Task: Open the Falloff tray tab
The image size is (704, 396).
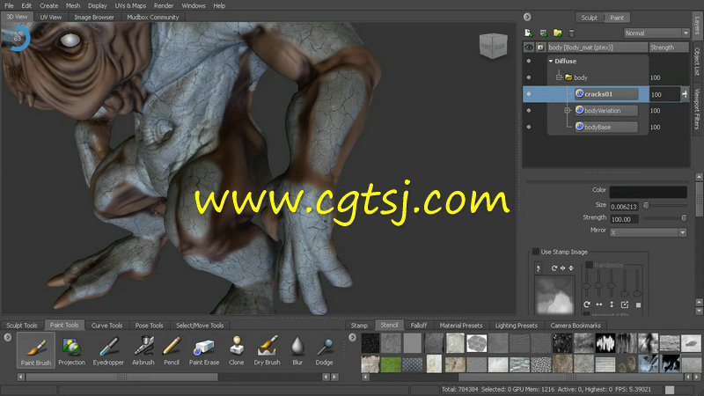Action: point(419,326)
